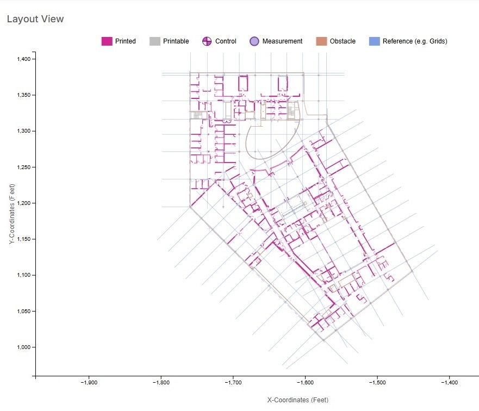Click the 1,000 y-axis tick label
The image size is (479, 411).
pyautogui.click(x=24, y=347)
